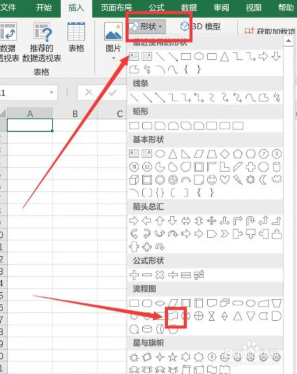Select the pentagon in 基本形状

238,154
